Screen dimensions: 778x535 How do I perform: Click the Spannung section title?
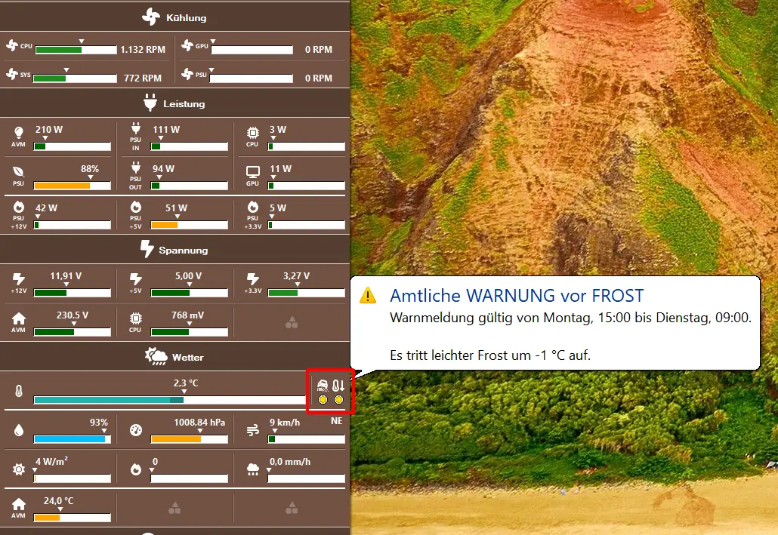tap(183, 251)
